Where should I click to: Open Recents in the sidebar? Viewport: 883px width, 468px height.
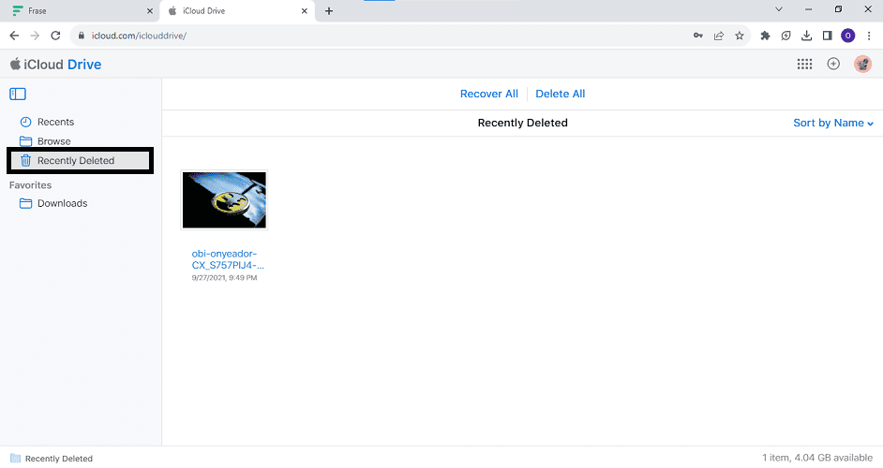[x=55, y=123]
